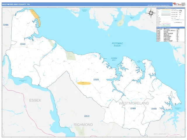Click ZIP code label 22443 on map
This screenshot has height=140, width=187.
pyautogui.click(x=23, y=44)
